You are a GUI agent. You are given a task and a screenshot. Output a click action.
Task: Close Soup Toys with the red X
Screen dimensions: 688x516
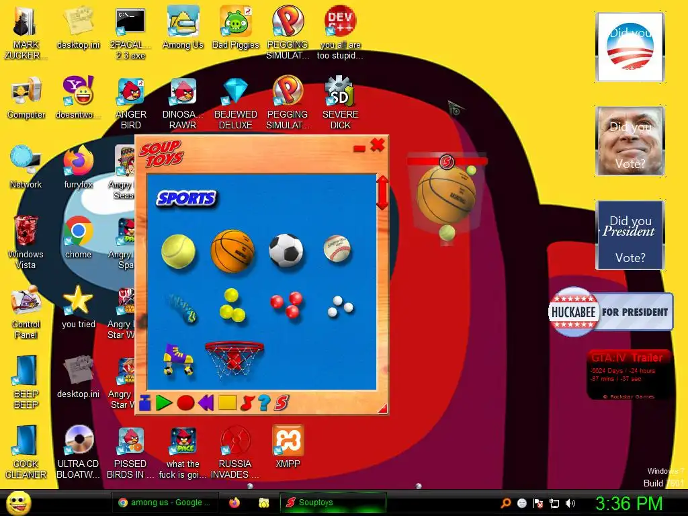tap(378, 145)
